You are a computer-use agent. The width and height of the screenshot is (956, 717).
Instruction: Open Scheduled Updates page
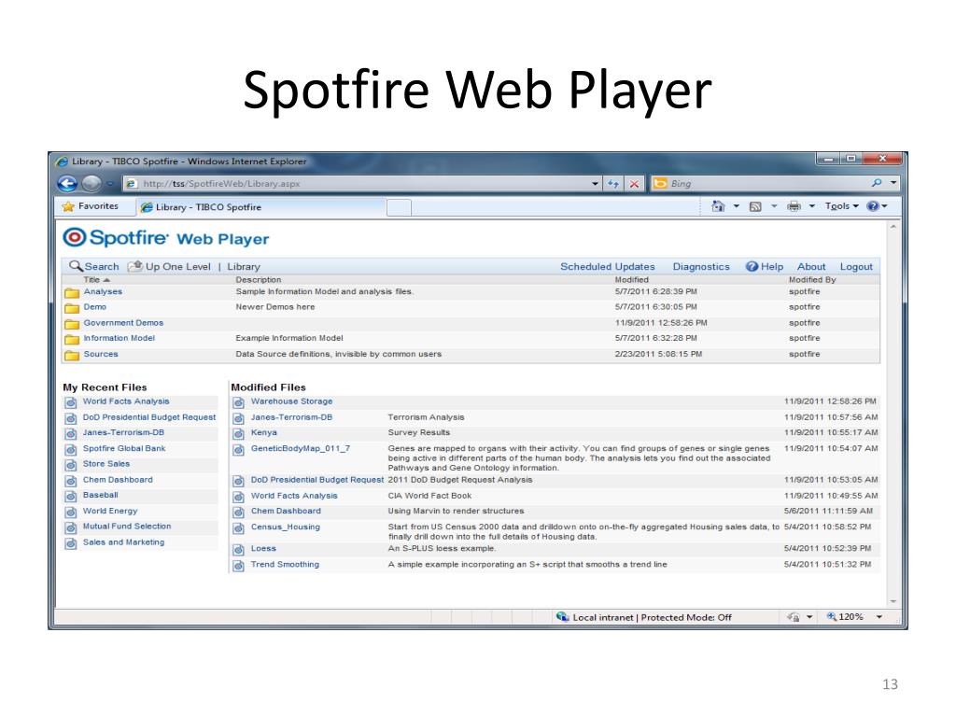(607, 266)
